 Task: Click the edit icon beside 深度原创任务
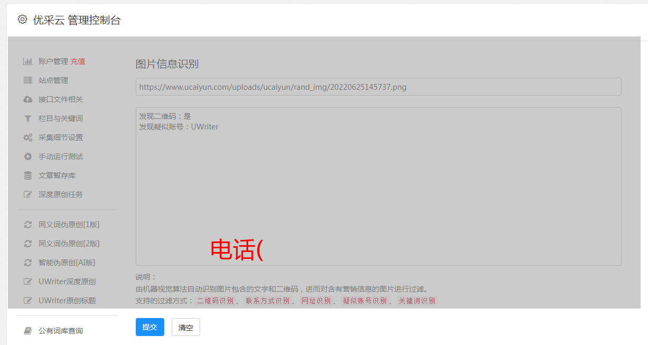pyautogui.click(x=28, y=194)
